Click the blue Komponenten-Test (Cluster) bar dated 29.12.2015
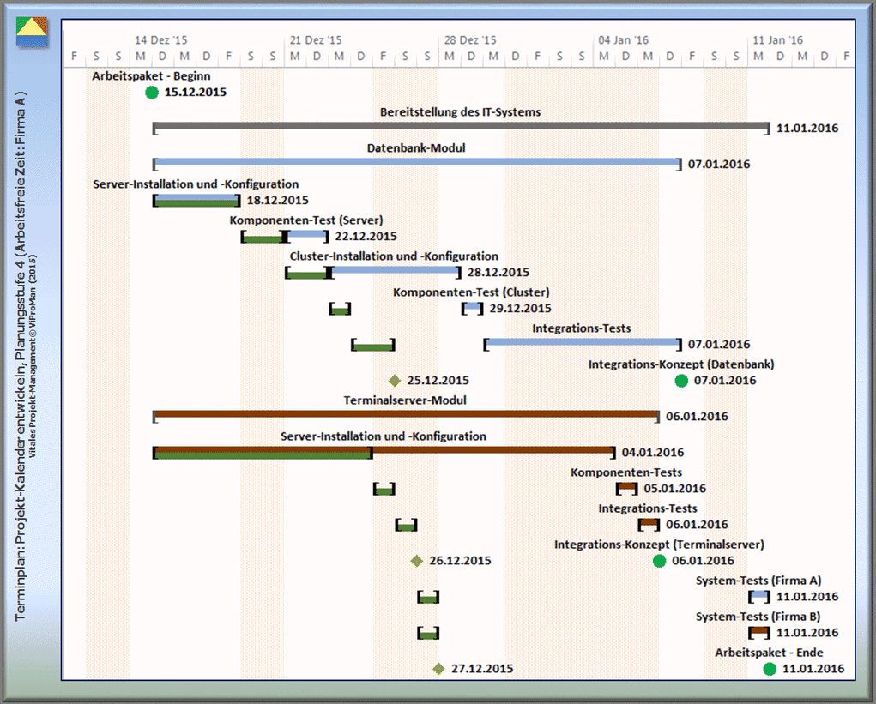Image resolution: width=876 pixels, height=704 pixels. (472, 307)
